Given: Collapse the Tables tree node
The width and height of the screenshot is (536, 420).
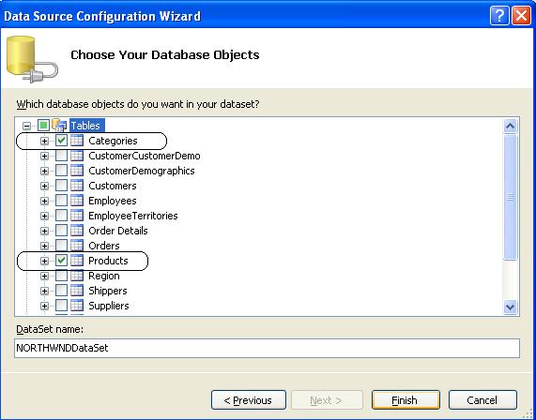Looking at the screenshot, I should [26, 126].
